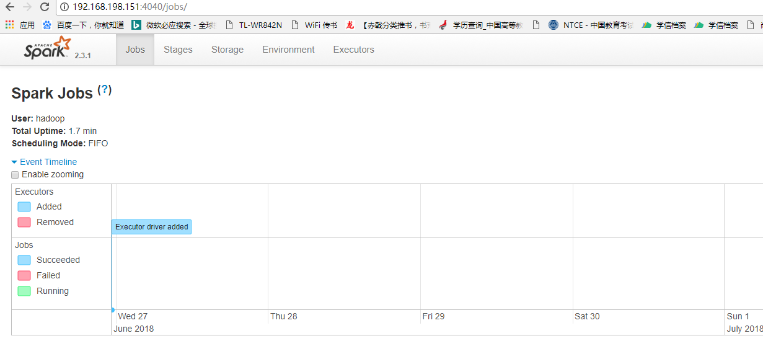
Task: Open the Bing search bookmark
Action: click(174, 25)
